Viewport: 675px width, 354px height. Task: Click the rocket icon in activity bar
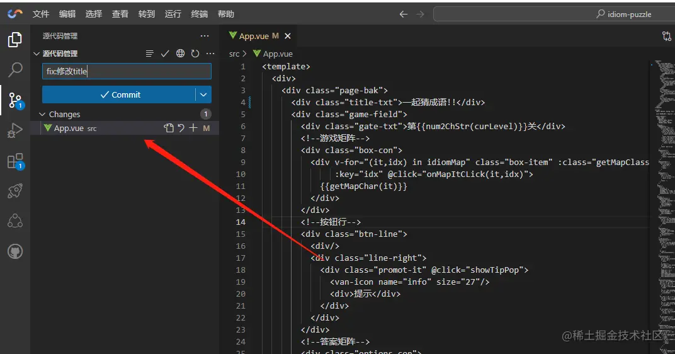click(15, 191)
